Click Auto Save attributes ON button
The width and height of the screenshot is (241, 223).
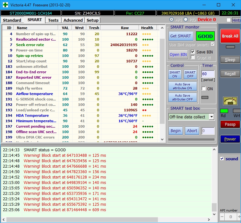[x=183, y=86]
